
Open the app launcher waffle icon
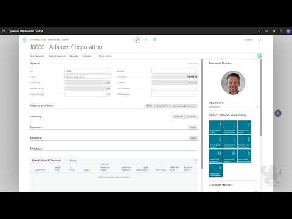coord(4,31)
